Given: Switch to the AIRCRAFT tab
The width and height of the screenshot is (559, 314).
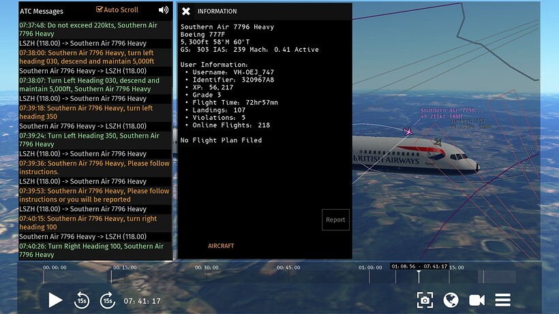Looking at the screenshot, I should coord(221,246).
